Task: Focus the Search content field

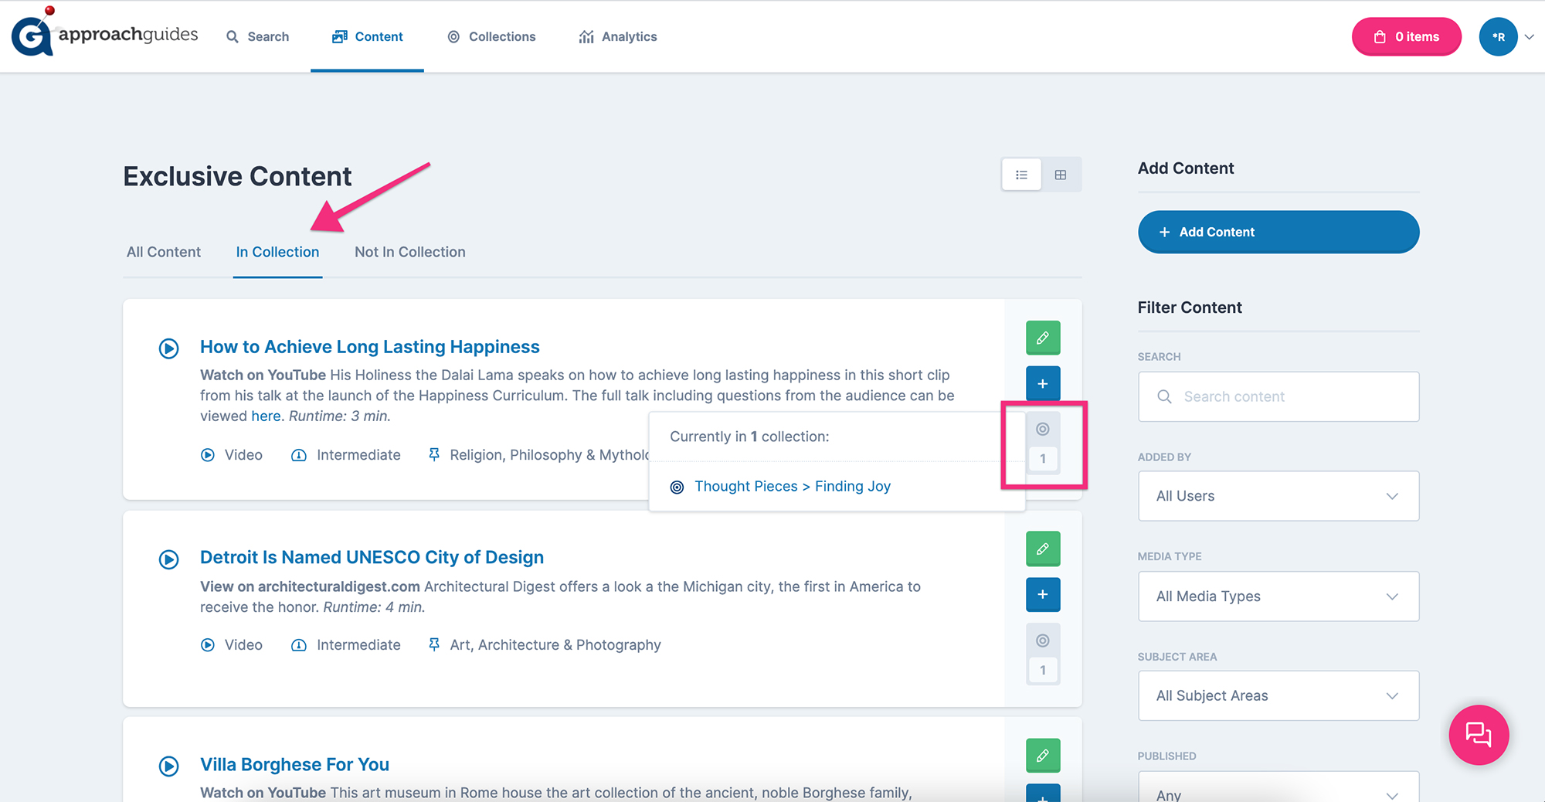Action: [1278, 396]
